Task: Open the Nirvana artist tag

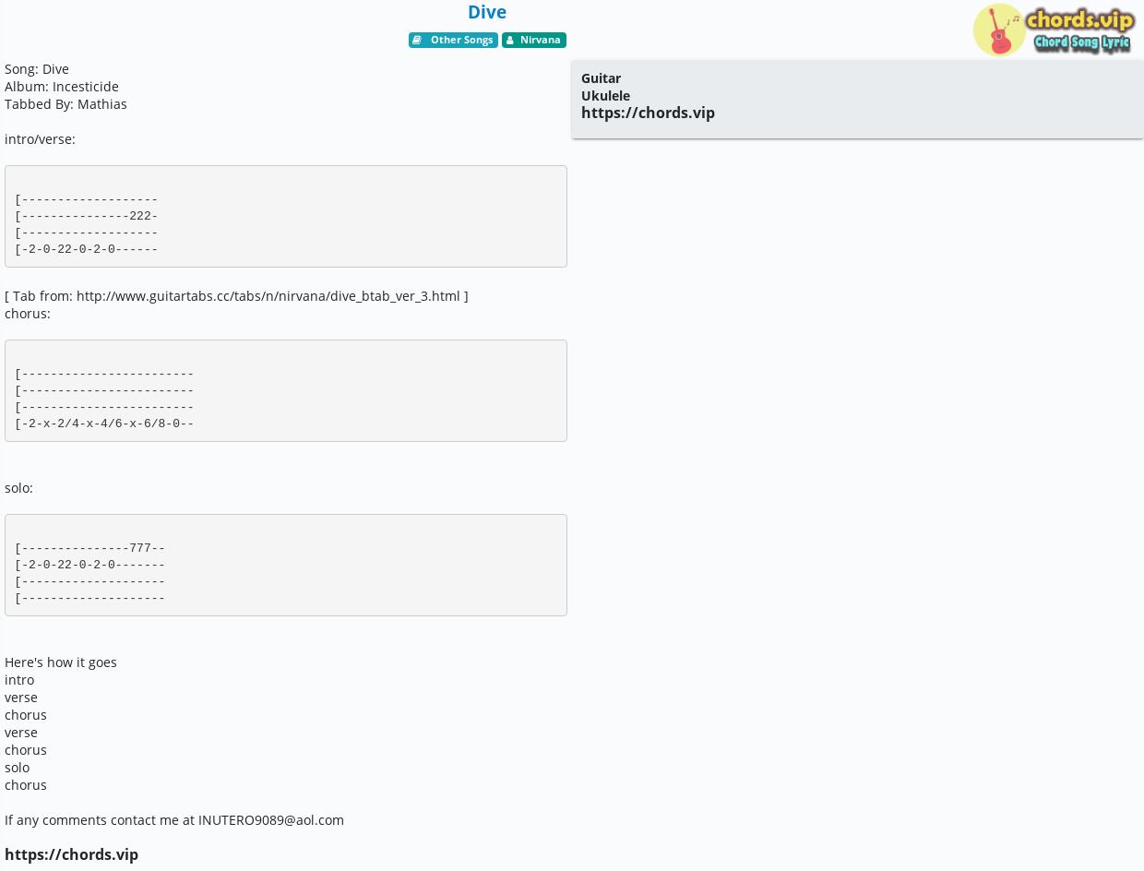Action: (x=534, y=40)
